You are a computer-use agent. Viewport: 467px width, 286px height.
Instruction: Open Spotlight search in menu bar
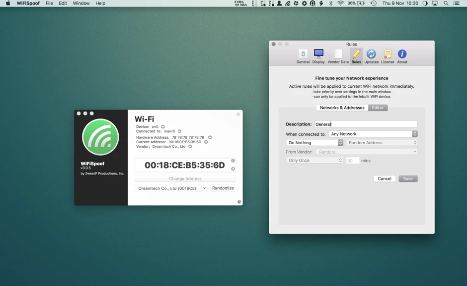446,3
